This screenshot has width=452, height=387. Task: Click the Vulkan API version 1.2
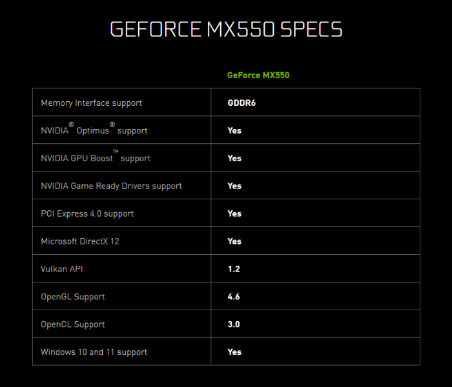pos(234,269)
